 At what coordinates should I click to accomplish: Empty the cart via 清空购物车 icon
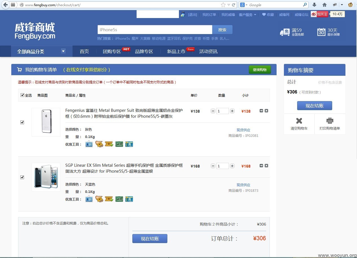299,121
